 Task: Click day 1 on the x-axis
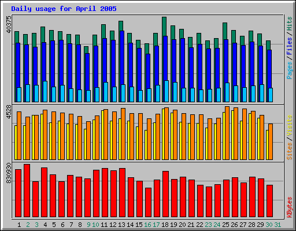(19, 225)
